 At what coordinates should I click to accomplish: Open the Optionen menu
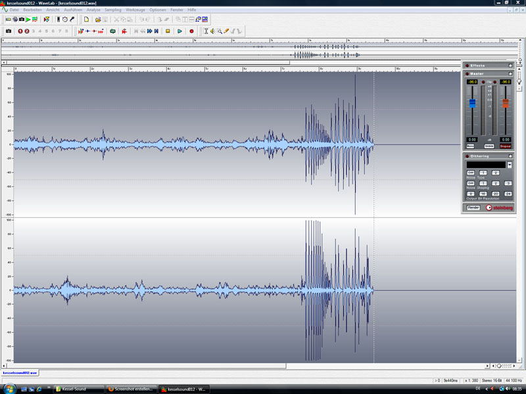click(158, 10)
